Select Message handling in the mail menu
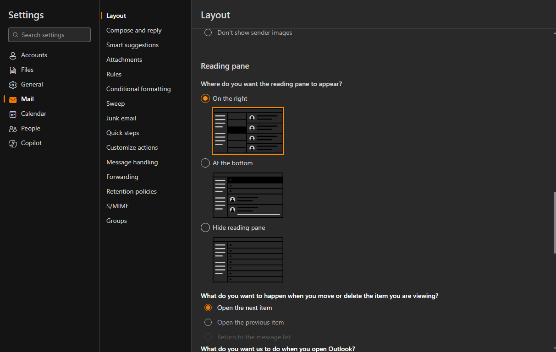The image size is (556, 352). [x=132, y=162]
